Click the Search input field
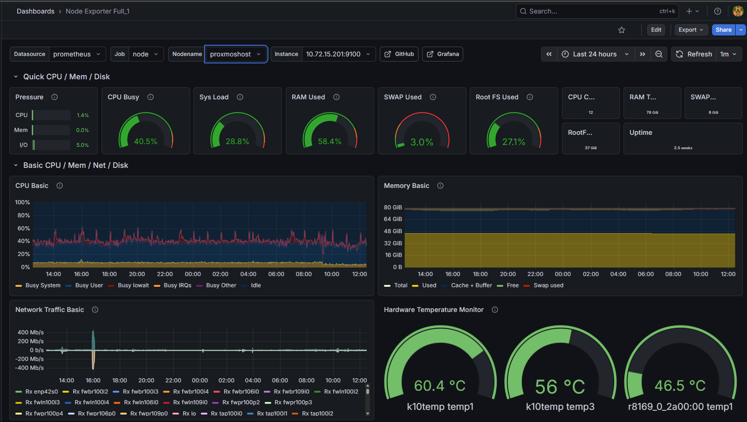The width and height of the screenshot is (747, 422). point(597,11)
